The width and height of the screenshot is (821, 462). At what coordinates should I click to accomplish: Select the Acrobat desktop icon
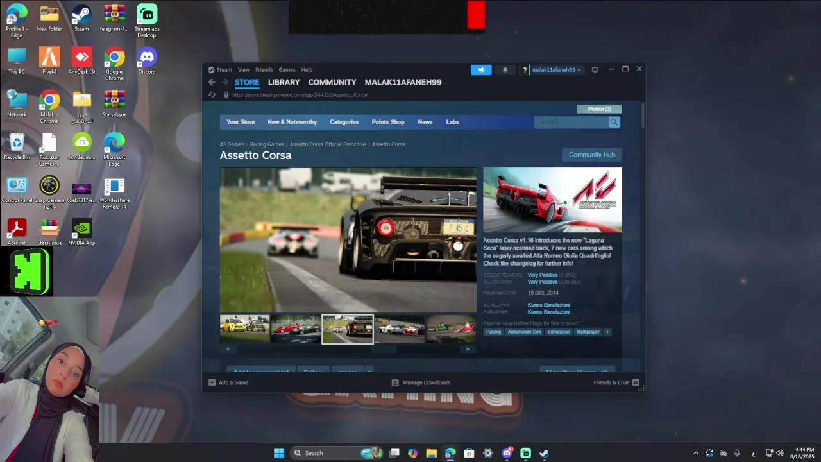[x=17, y=232]
